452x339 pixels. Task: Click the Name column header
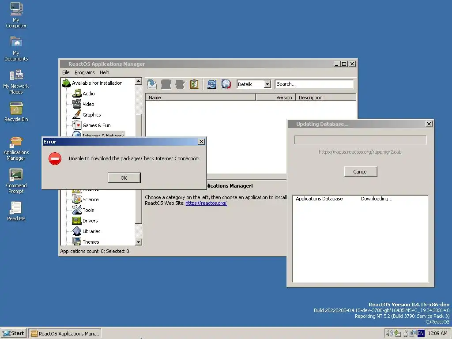pos(200,98)
